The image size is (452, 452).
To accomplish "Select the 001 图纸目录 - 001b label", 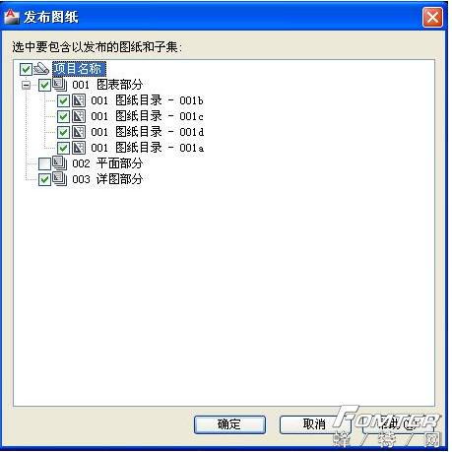I will 147,100.
